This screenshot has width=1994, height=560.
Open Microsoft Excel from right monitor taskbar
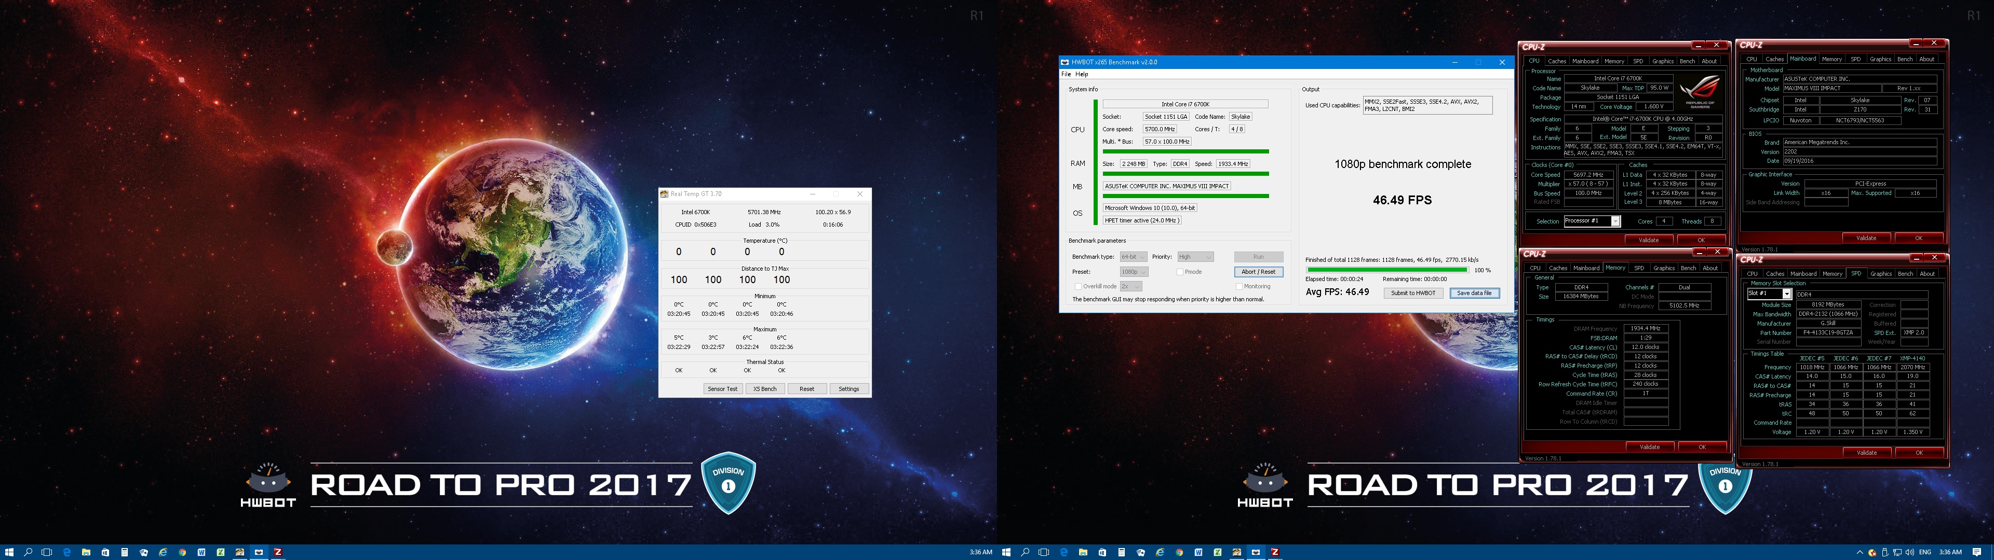pyautogui.click(x=1218, y=552)
